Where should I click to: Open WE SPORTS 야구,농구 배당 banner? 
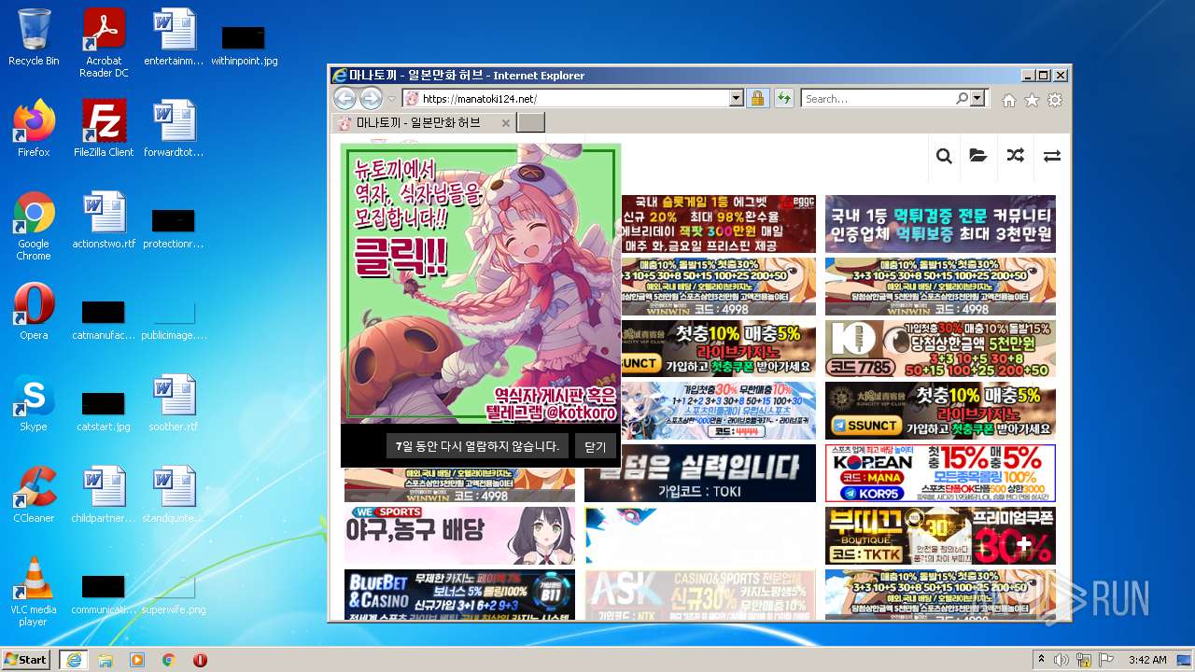[459, 535]
